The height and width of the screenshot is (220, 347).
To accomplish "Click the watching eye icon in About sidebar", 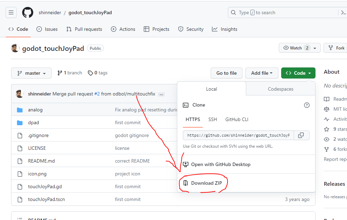I will pyautogui.click(x=327, y=139).
